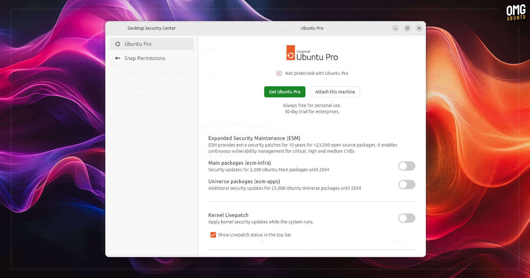Select Ubuntu Pro label in the sidebar
This screenshot has width=530, height=278.
(138, 44)
